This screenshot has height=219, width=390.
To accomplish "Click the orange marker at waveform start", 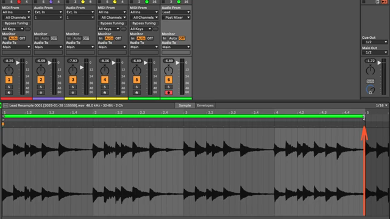I will tap(2, 124).
